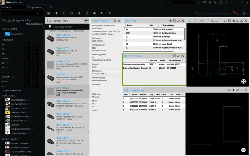Maximize the Parameter panel
The height and width of the screenshot is (156, 250).
coord(174,21)
